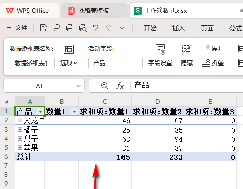
Task: Click the Redo arrow
Action: (x=109, y=28)
